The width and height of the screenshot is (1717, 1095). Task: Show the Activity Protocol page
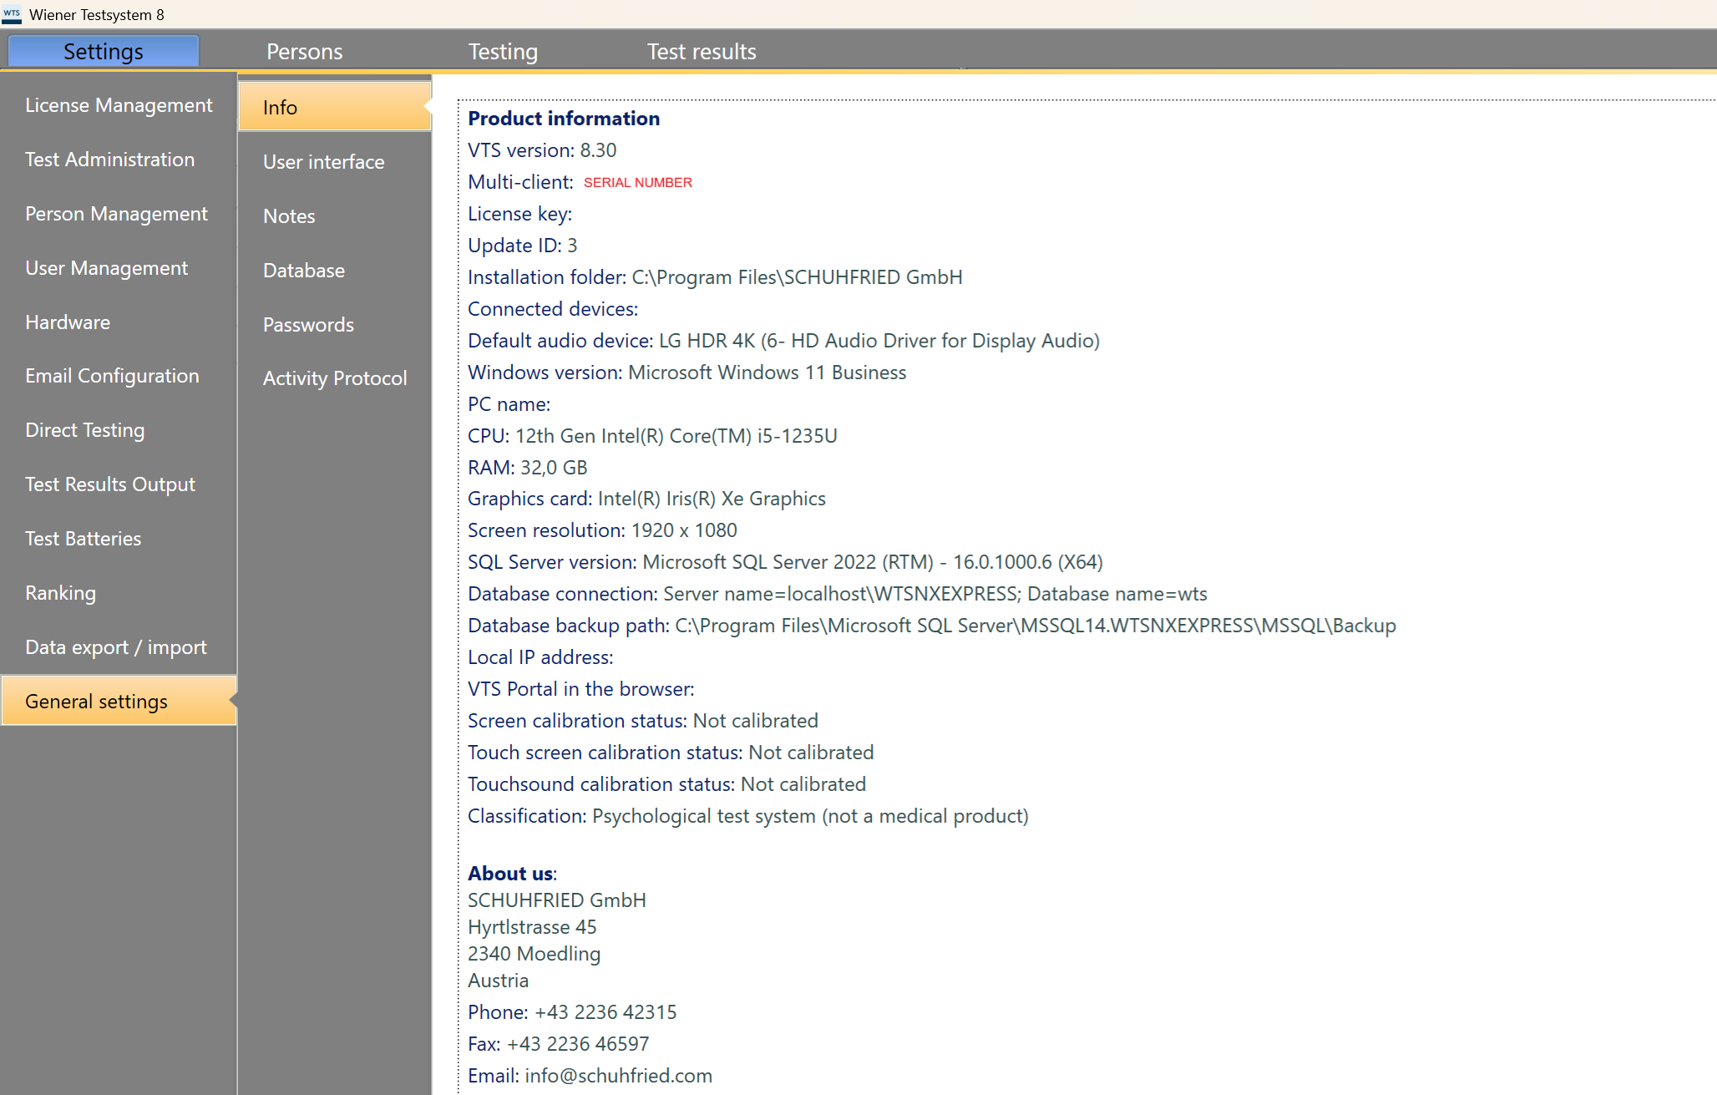coord(334,378)
